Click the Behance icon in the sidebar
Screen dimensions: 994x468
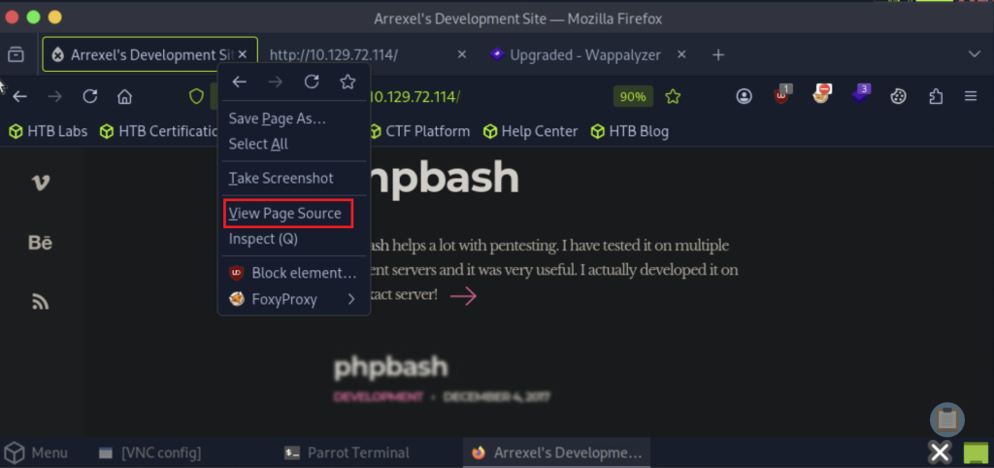click(x=41, y=243)
